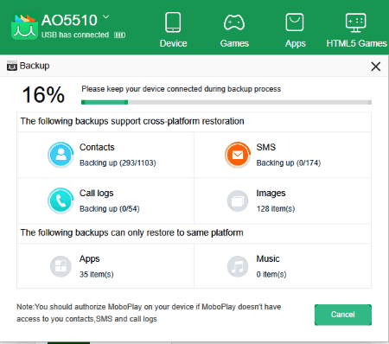Click the AO5510 device name

pos(69,20)
